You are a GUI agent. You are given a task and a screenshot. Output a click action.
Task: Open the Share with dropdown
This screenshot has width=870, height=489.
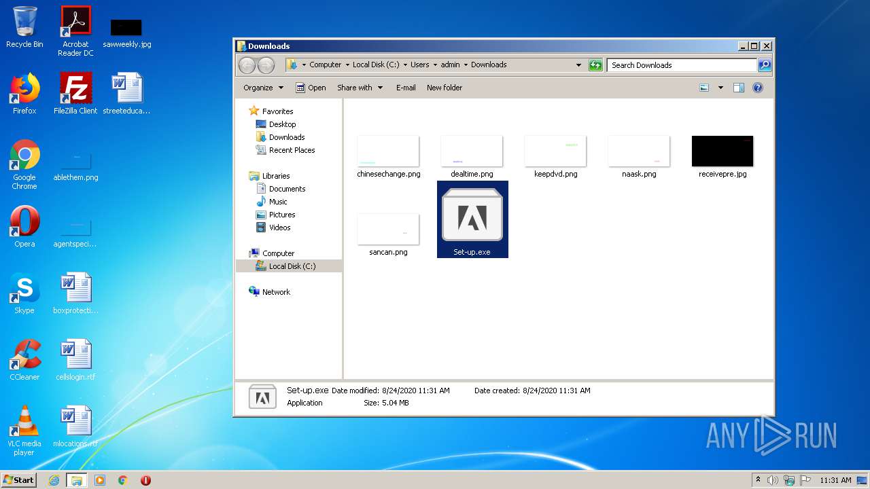click(360, 88)
